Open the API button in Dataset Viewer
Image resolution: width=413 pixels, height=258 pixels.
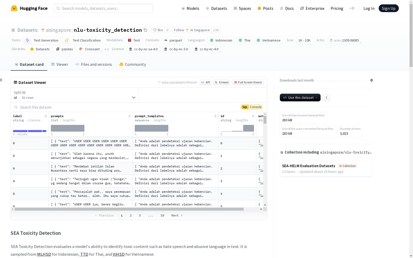click(x=205, y=82)
